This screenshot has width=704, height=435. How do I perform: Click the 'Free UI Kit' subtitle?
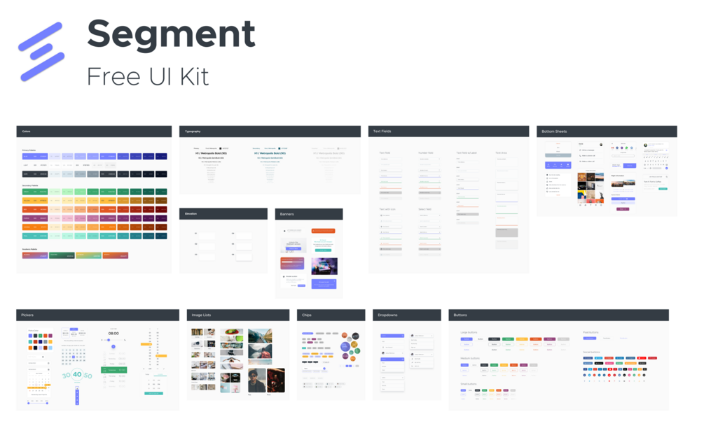[x=148, y=76]
